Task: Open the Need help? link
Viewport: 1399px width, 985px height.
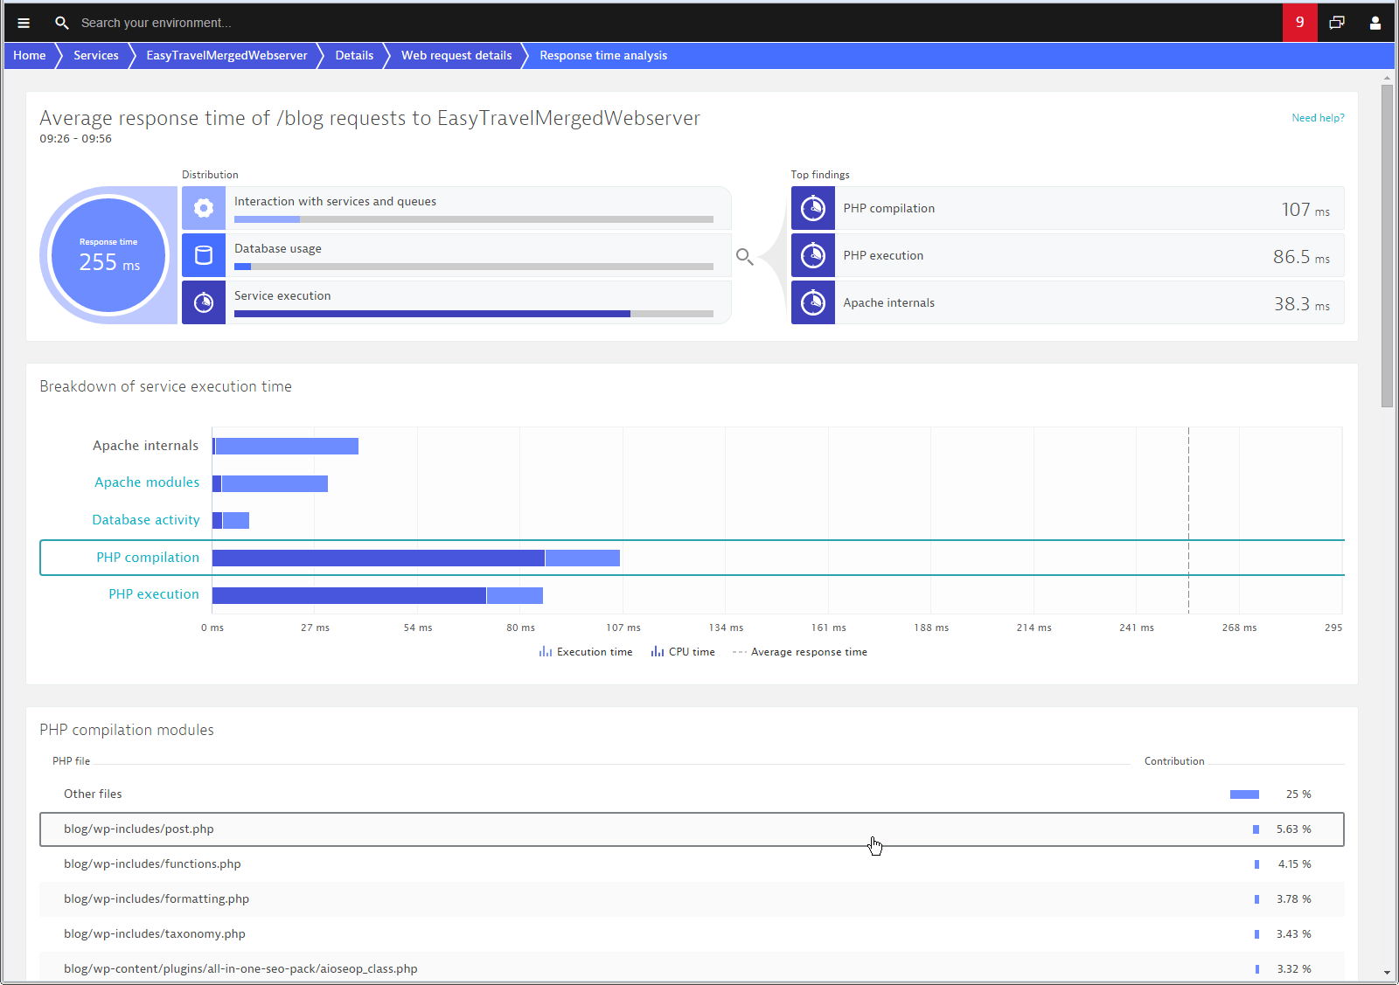Action: (x=1319, y=118)
